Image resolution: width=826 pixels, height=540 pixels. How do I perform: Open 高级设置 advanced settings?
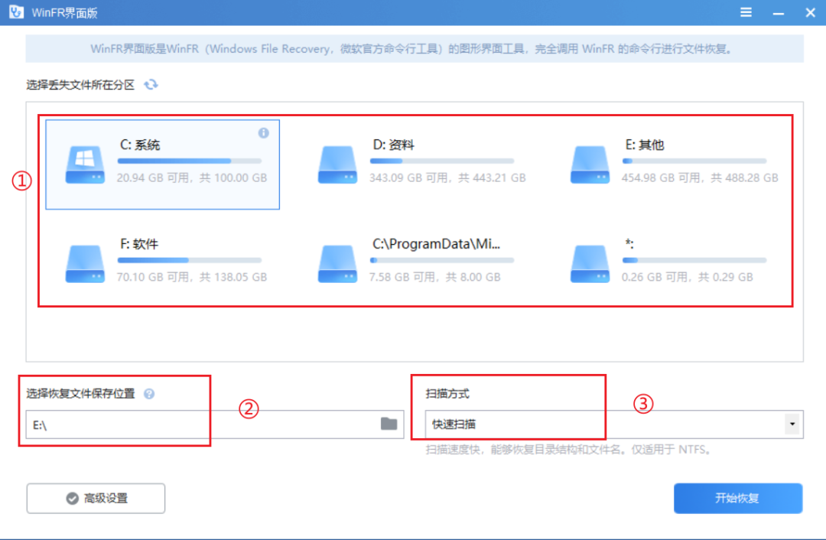(96, 499)
